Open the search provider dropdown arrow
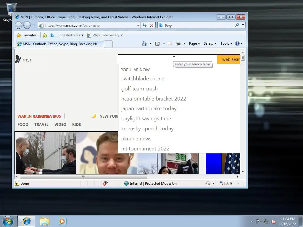The width and height of the screenshot is (303, 227). click(243, 25)
